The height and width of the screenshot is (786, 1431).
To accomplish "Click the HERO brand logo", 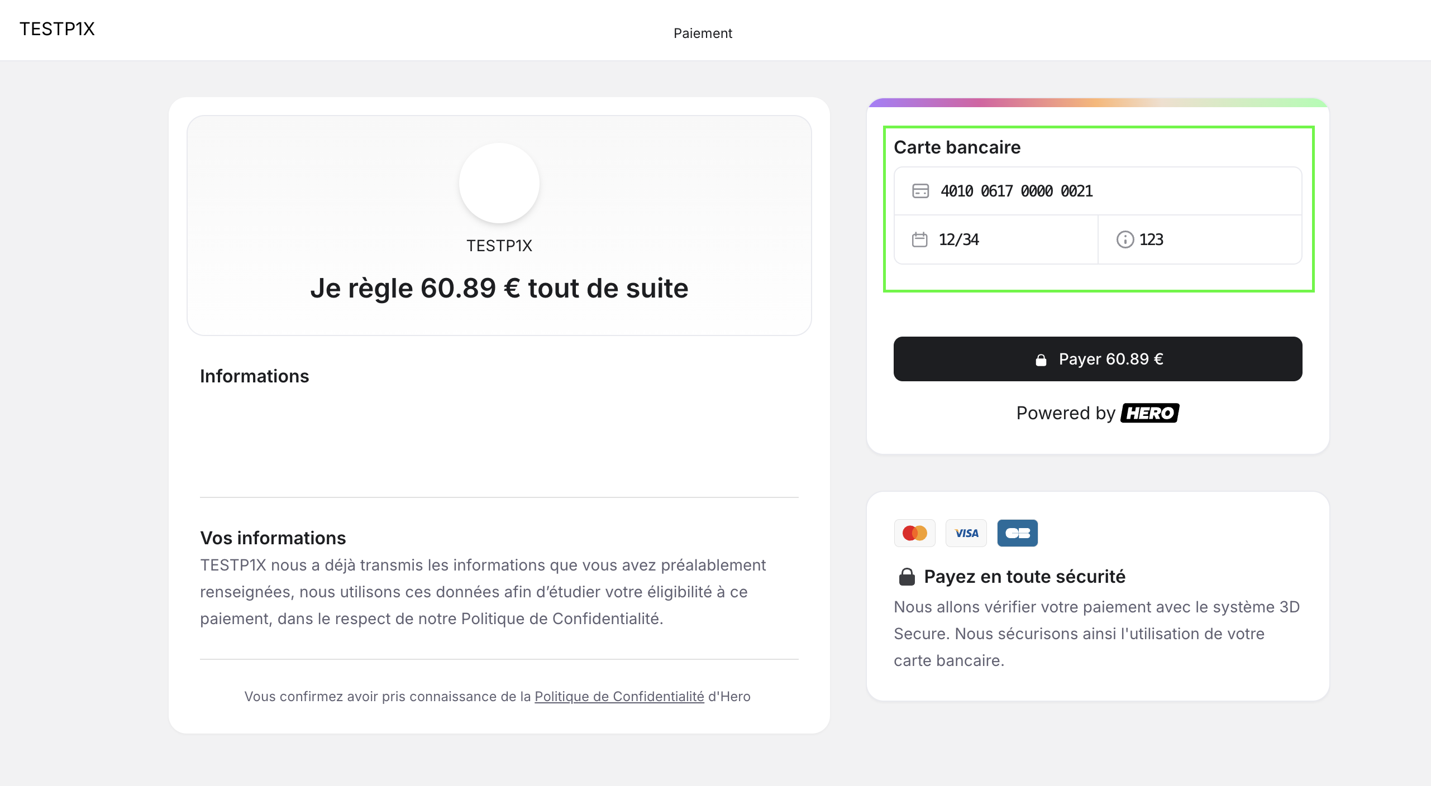I will (x=1149, y=413).
